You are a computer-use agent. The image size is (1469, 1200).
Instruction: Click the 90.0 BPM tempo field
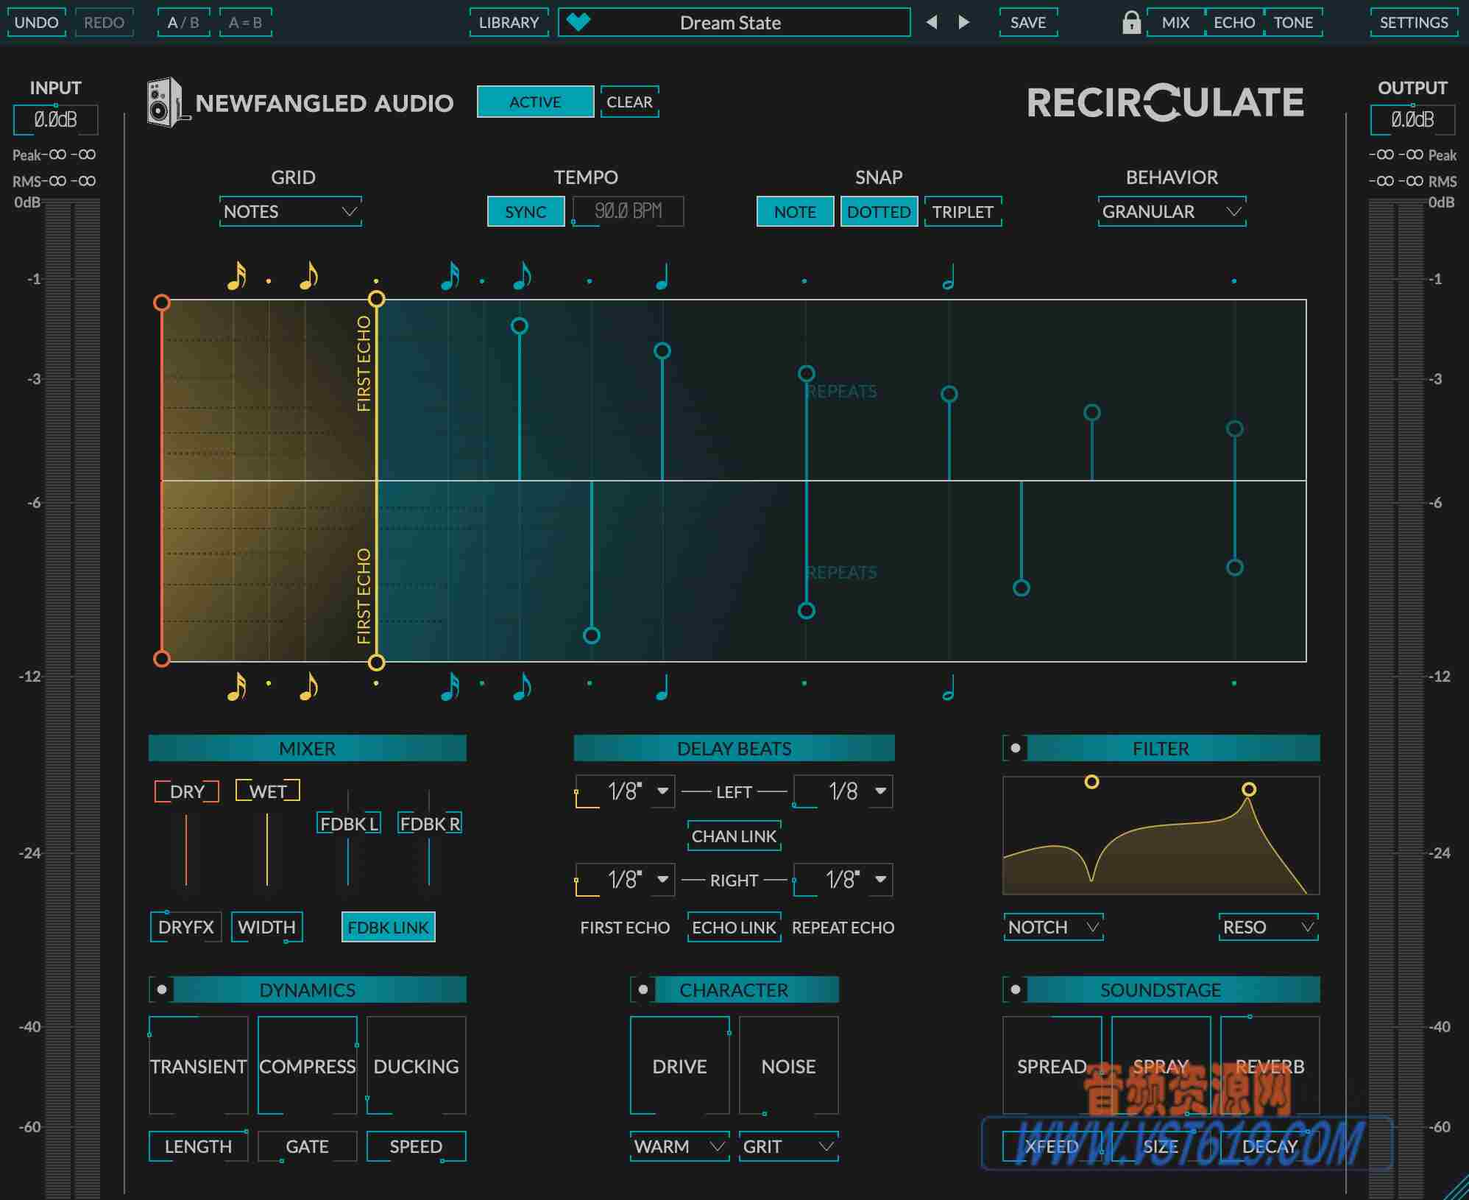tap(628, 211)
